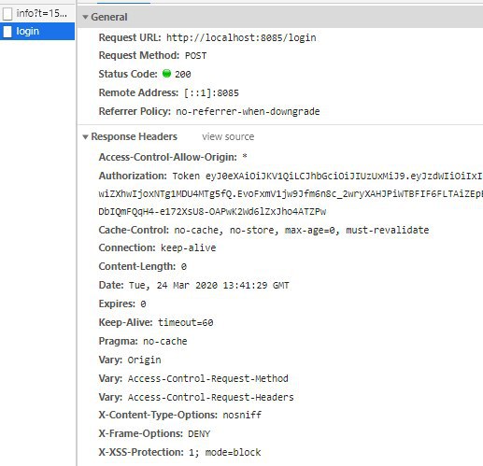Click the Keep-Alive timeout=60 value

186,322
